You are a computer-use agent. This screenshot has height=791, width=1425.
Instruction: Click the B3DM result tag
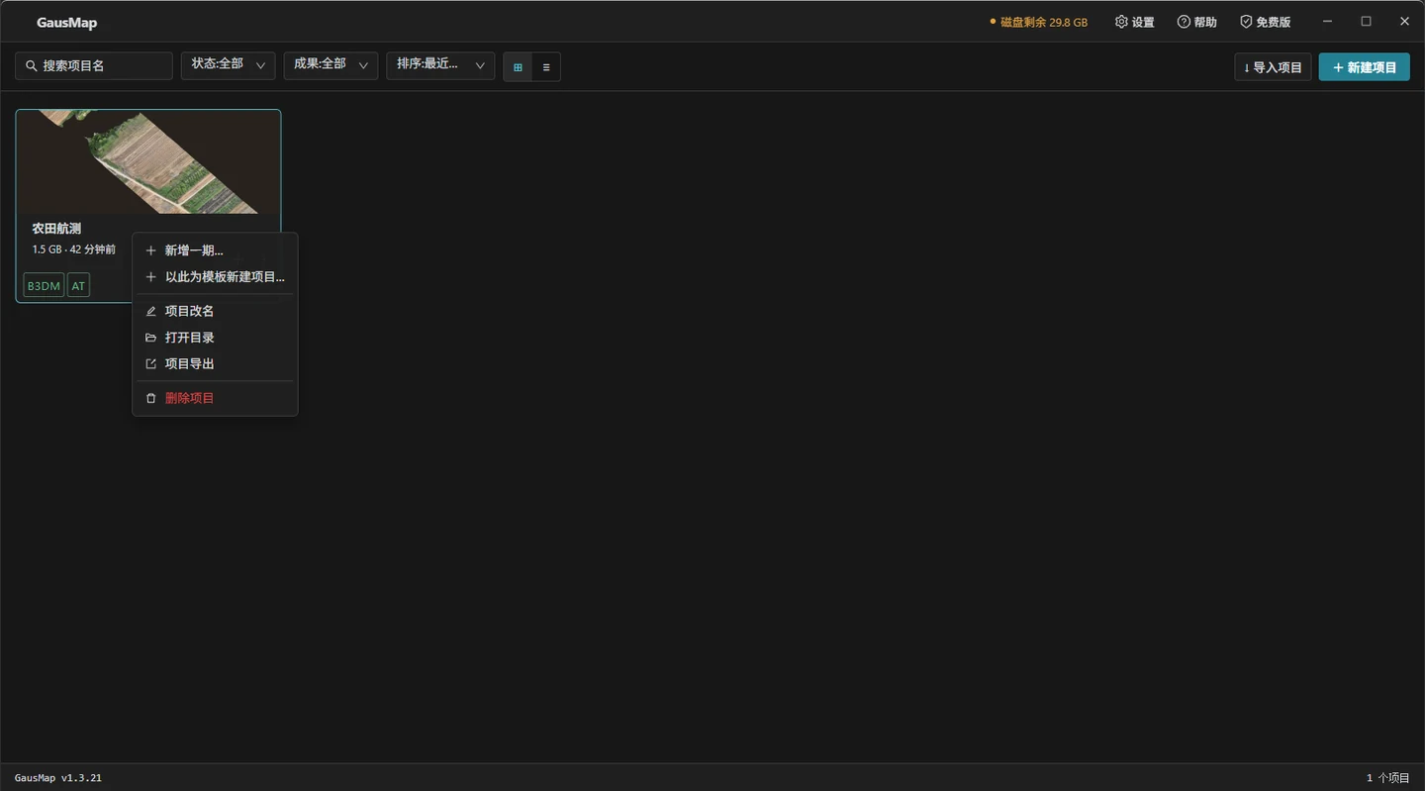[44, 286]
